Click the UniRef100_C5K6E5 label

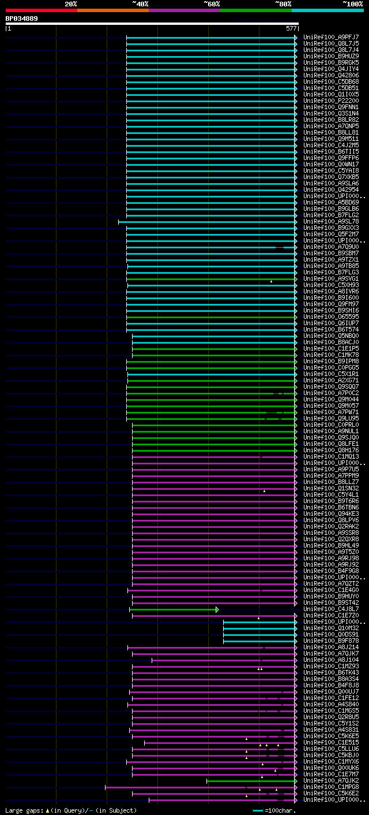331,736
